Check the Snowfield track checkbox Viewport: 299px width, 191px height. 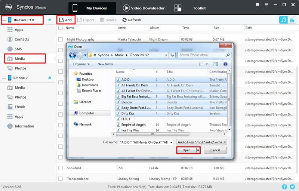(x=61, y=168)
